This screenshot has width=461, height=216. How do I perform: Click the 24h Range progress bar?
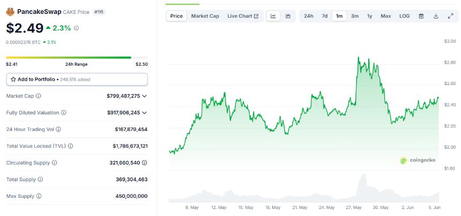[x=77, y=57]
